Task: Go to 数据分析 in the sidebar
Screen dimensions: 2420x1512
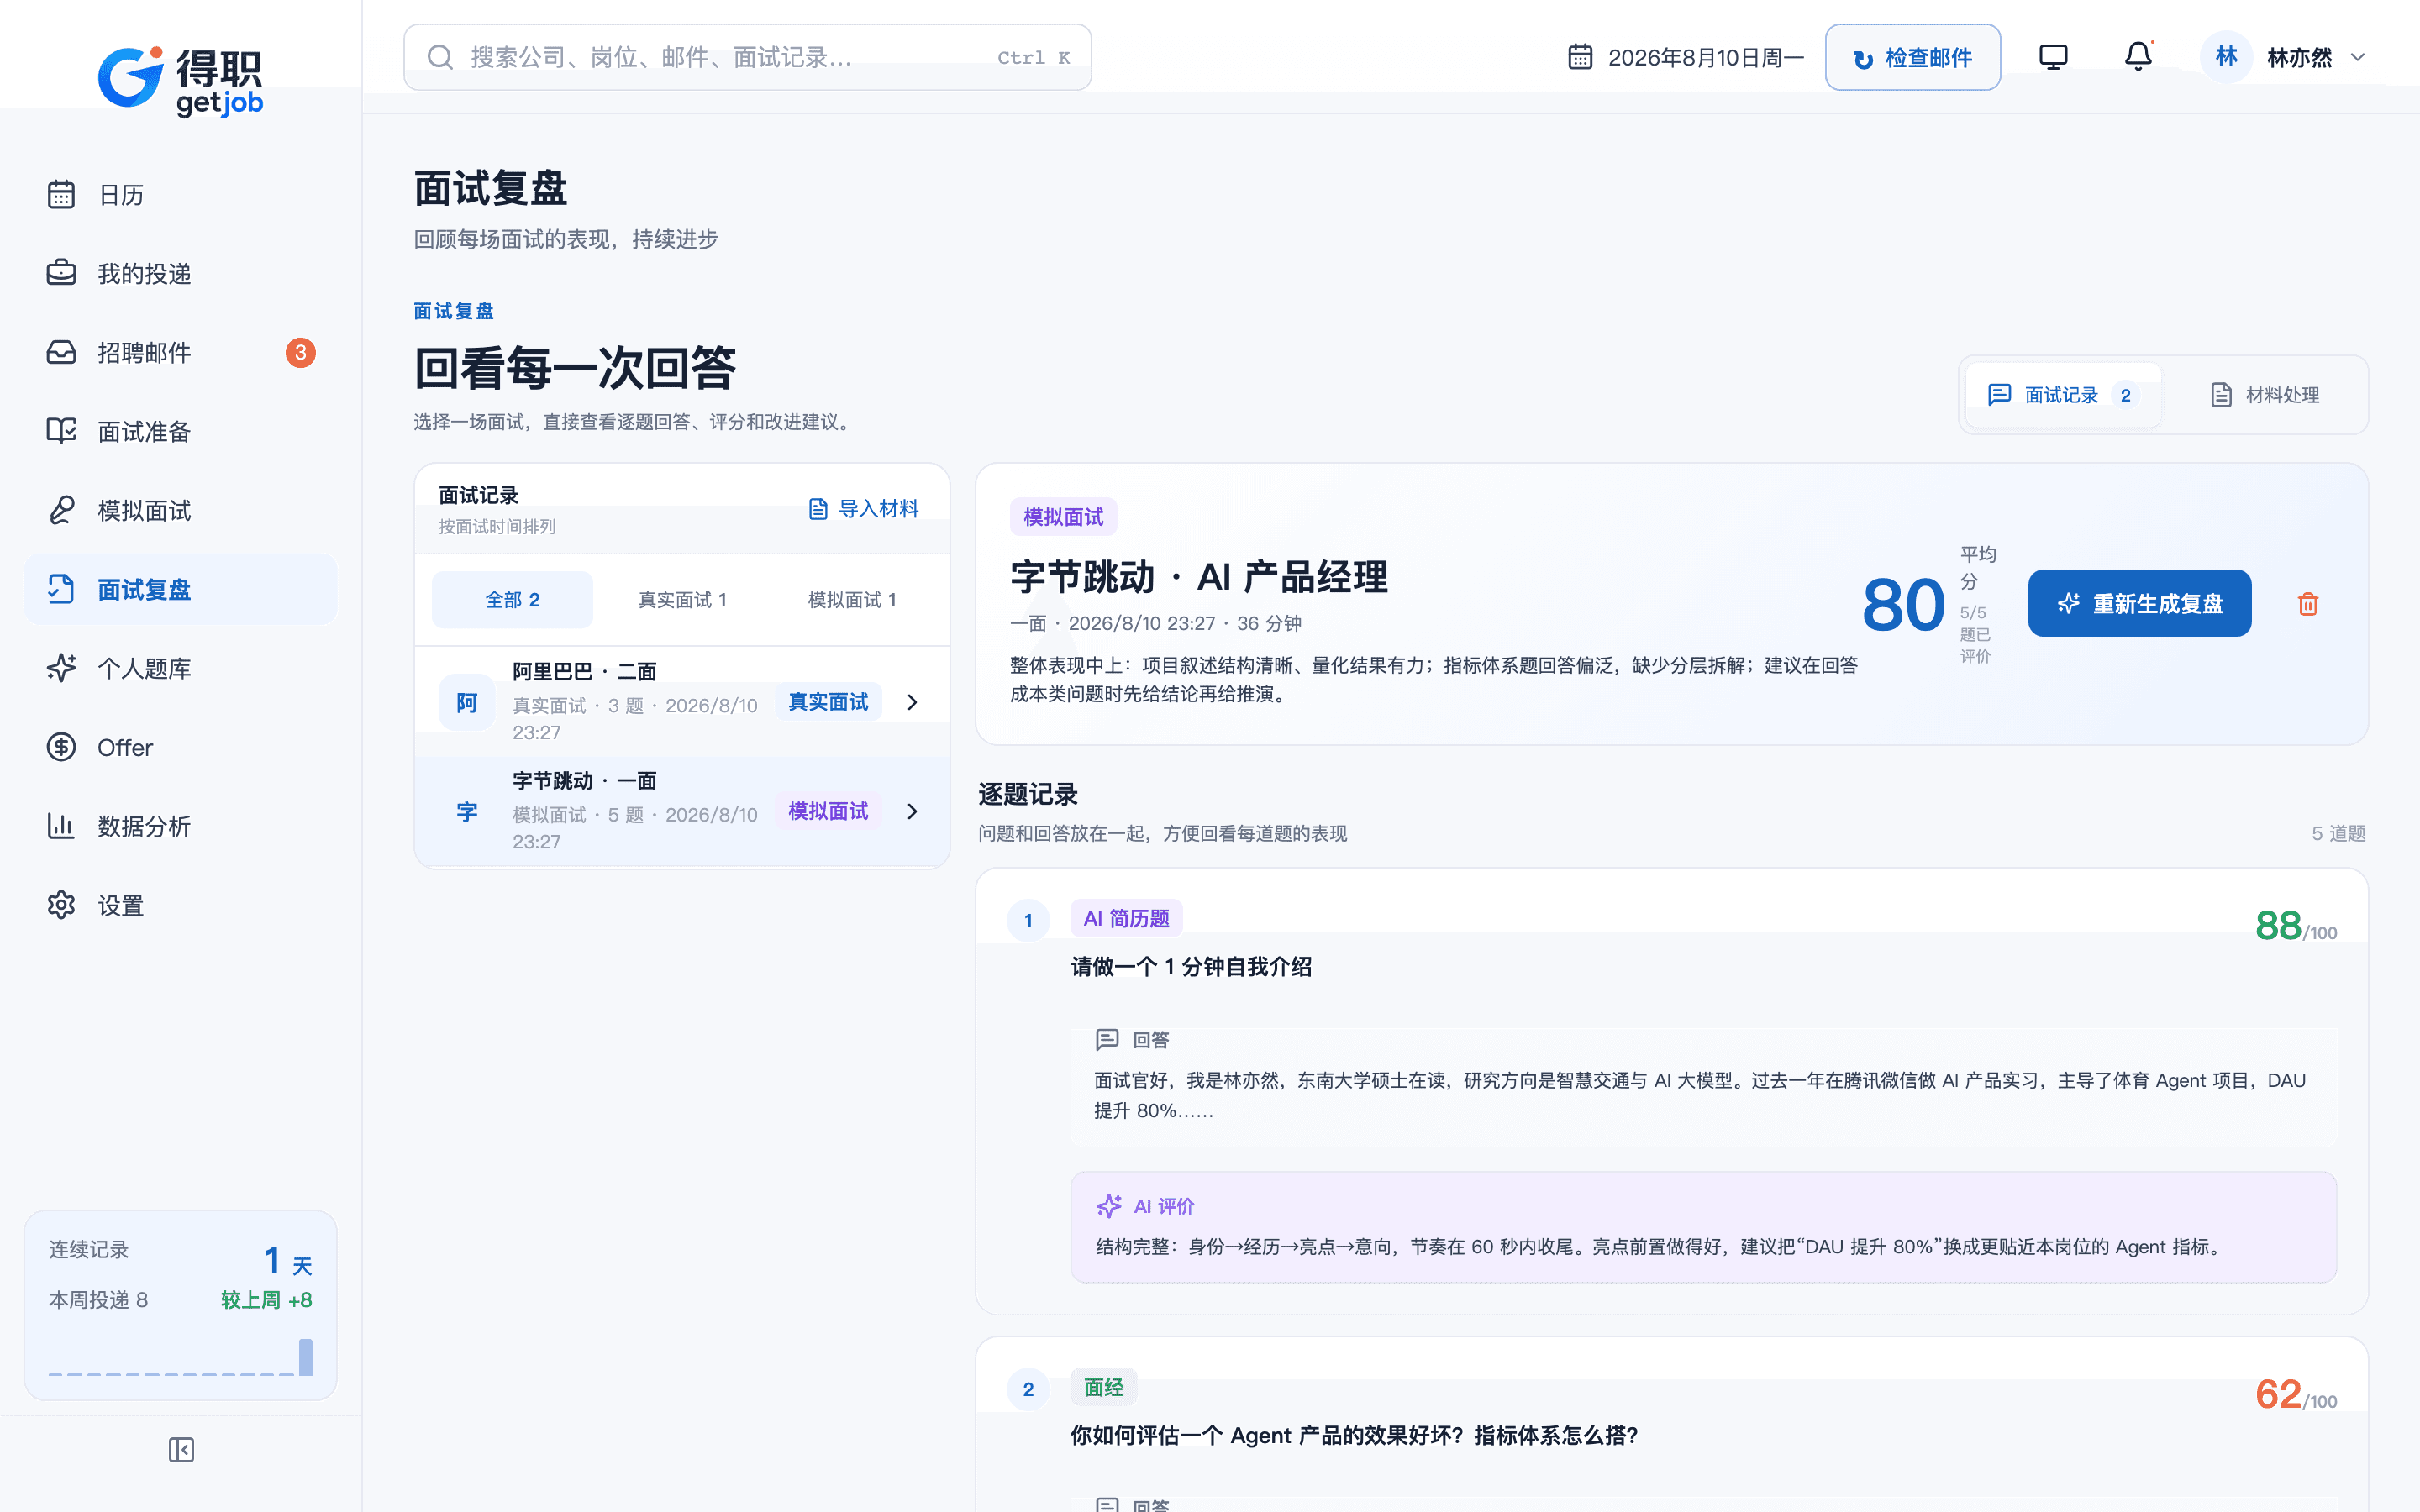Action: (x=180, y=826)
